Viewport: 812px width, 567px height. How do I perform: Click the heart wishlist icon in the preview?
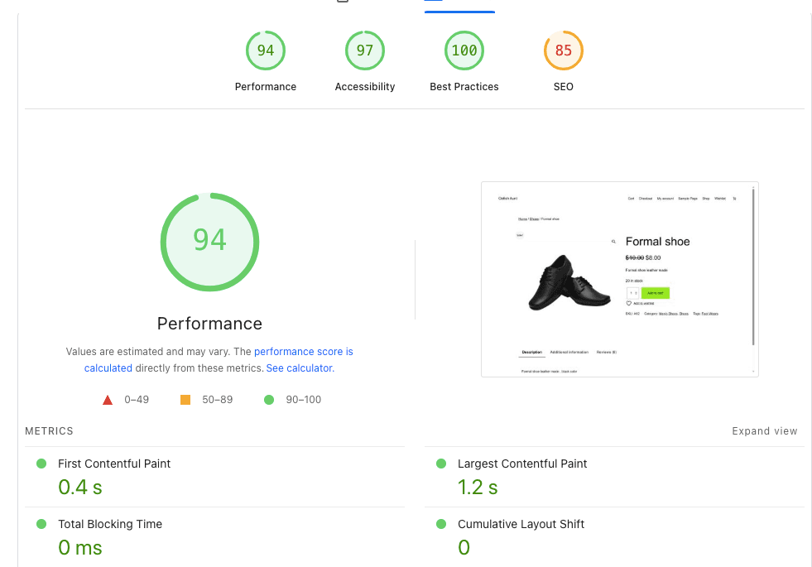(629, 304)
